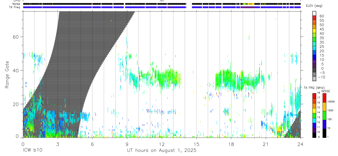Click the 25 label on ELEV colorbar
338x156 pixels.
(x=321, y=47)
